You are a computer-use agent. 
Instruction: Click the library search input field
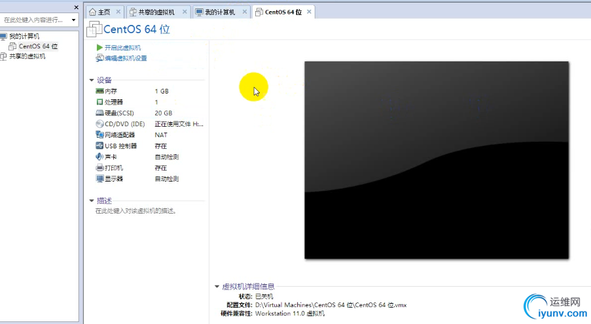[35, 20]
